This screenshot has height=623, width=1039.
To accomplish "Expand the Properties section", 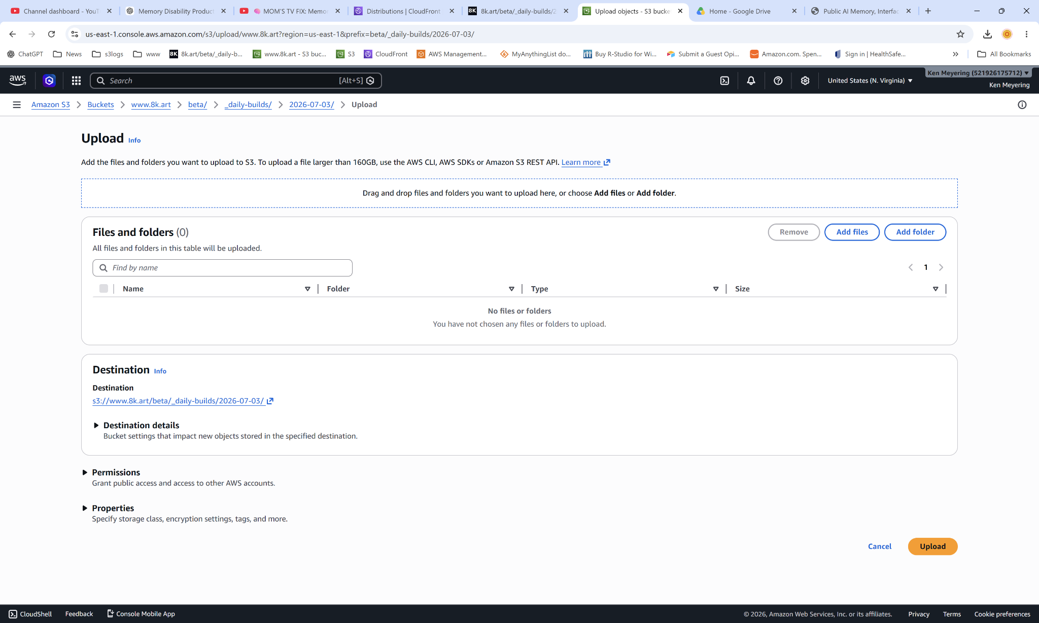I will [108, 508].
